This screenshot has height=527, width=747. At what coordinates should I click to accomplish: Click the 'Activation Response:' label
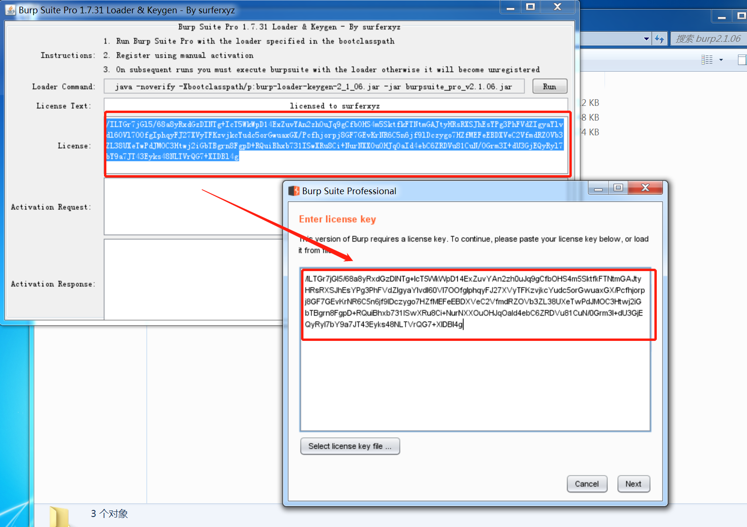pos(53,284)
